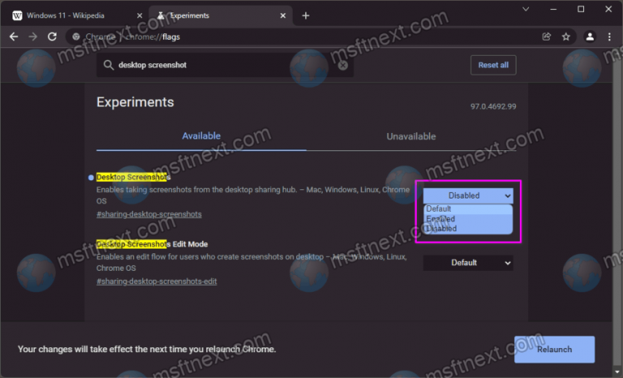Switch to the Available tab
The height and width of the screenshot is (378, 623).
coord(201,136)
